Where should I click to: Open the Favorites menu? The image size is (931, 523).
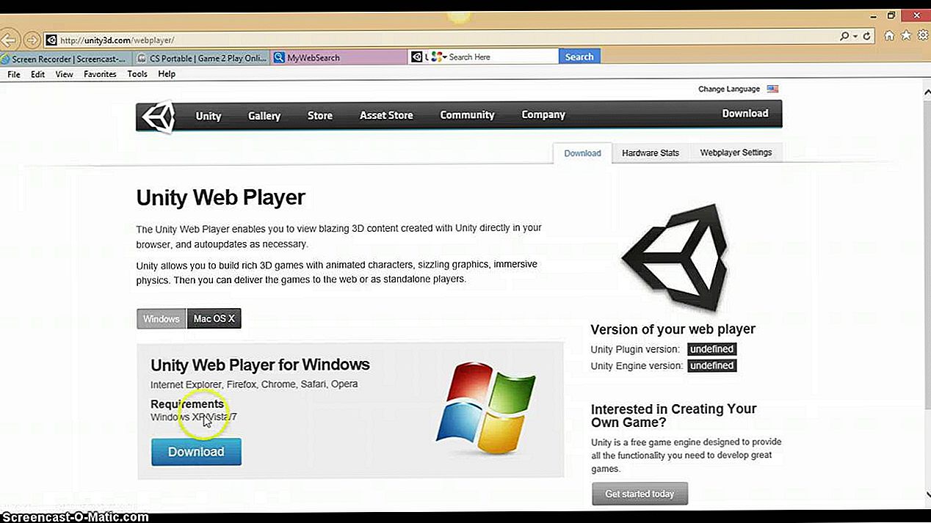pyautogui.click(x=100, y=74)
